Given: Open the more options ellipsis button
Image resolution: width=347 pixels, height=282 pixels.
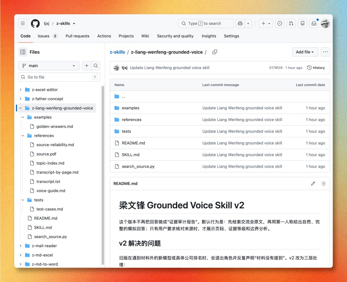Looking at the screenshot, I should pos(325,52).
